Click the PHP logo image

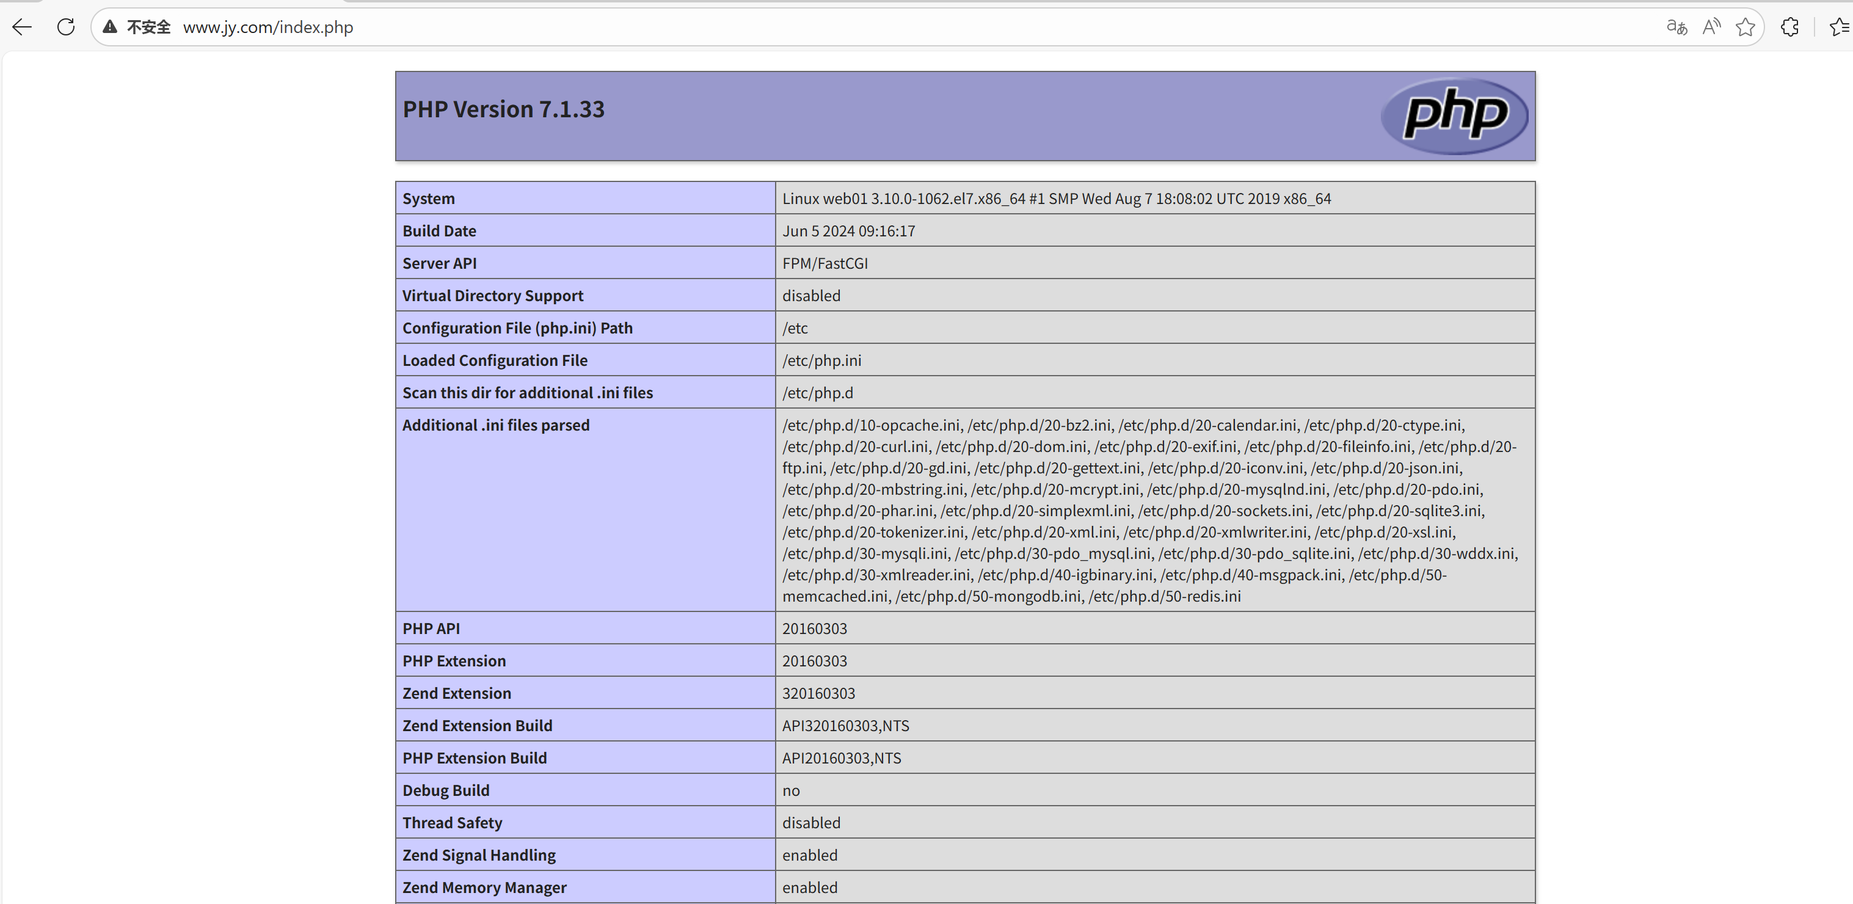[1455, 115]
